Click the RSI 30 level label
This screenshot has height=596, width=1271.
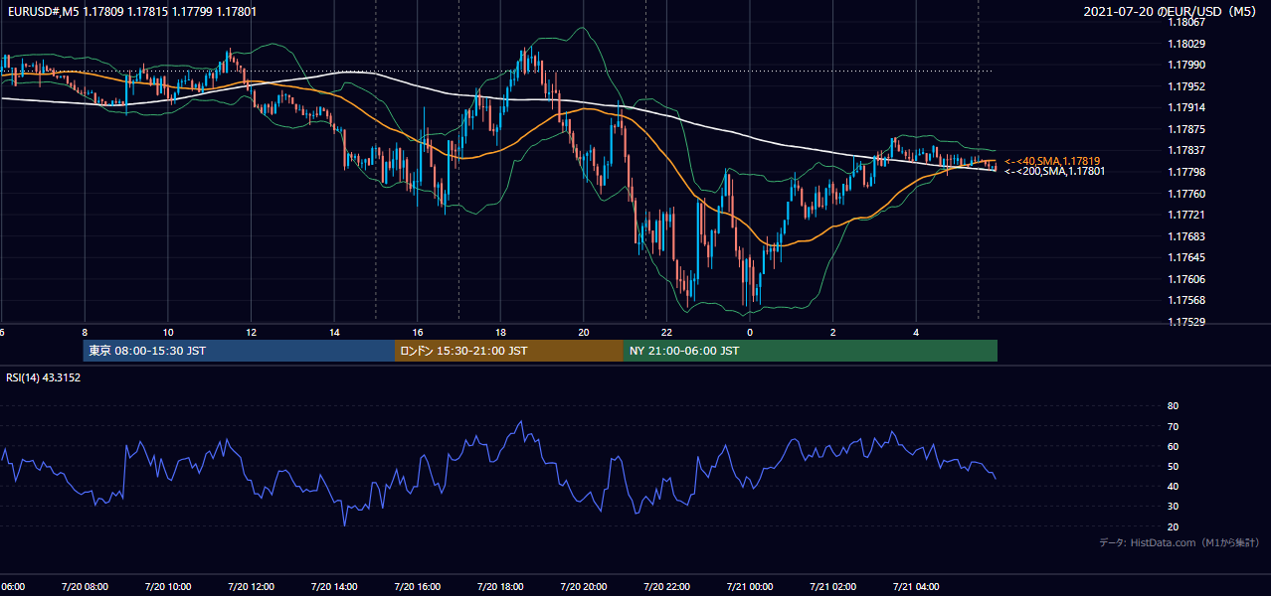[x=1173, y=506]
